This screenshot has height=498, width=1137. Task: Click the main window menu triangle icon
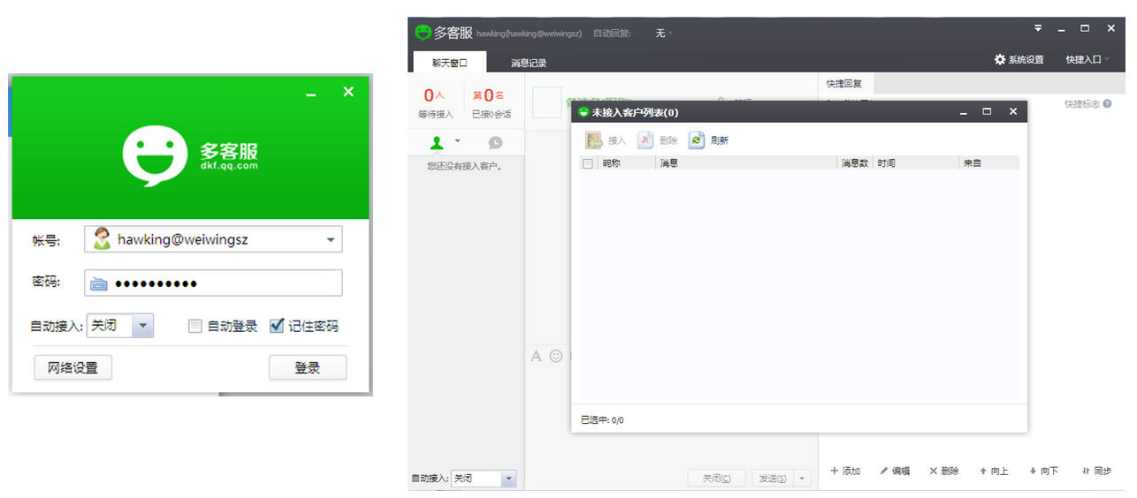(1038, 28)
